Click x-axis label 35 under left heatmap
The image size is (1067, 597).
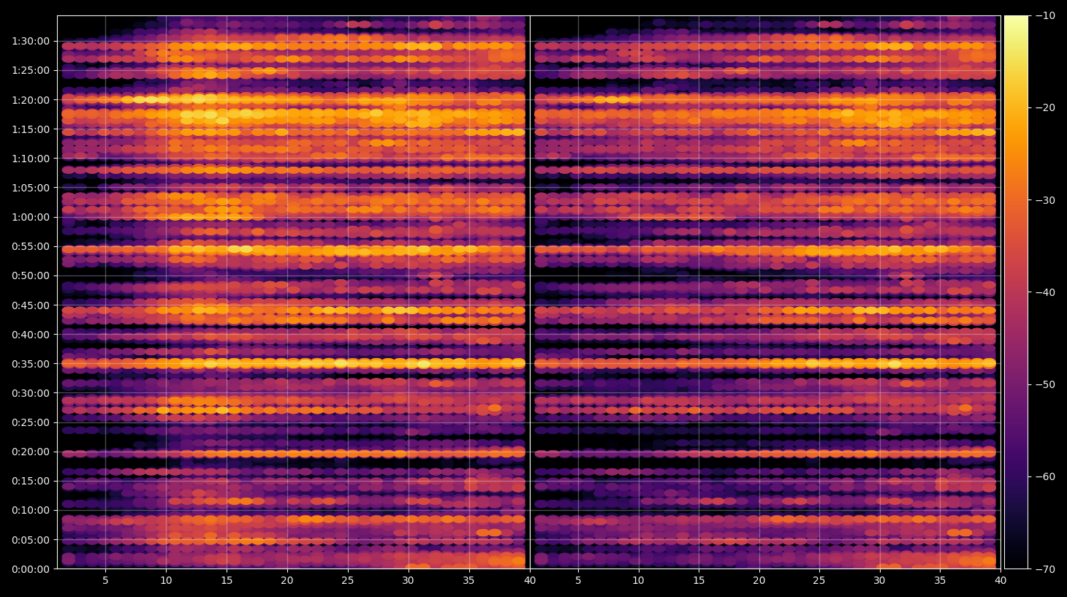pos(468,581)
